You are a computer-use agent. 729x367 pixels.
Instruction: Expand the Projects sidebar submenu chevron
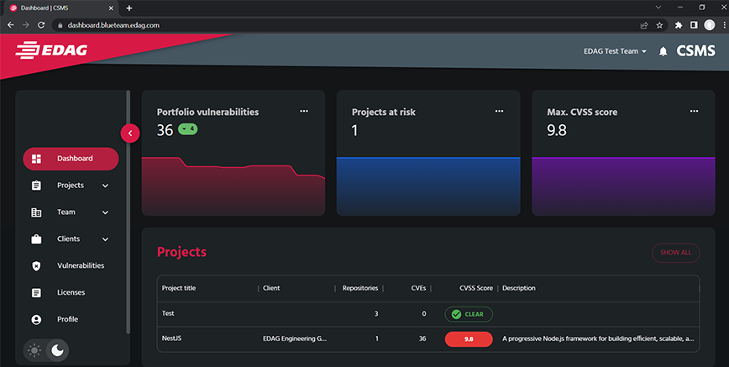click(106, 186)
